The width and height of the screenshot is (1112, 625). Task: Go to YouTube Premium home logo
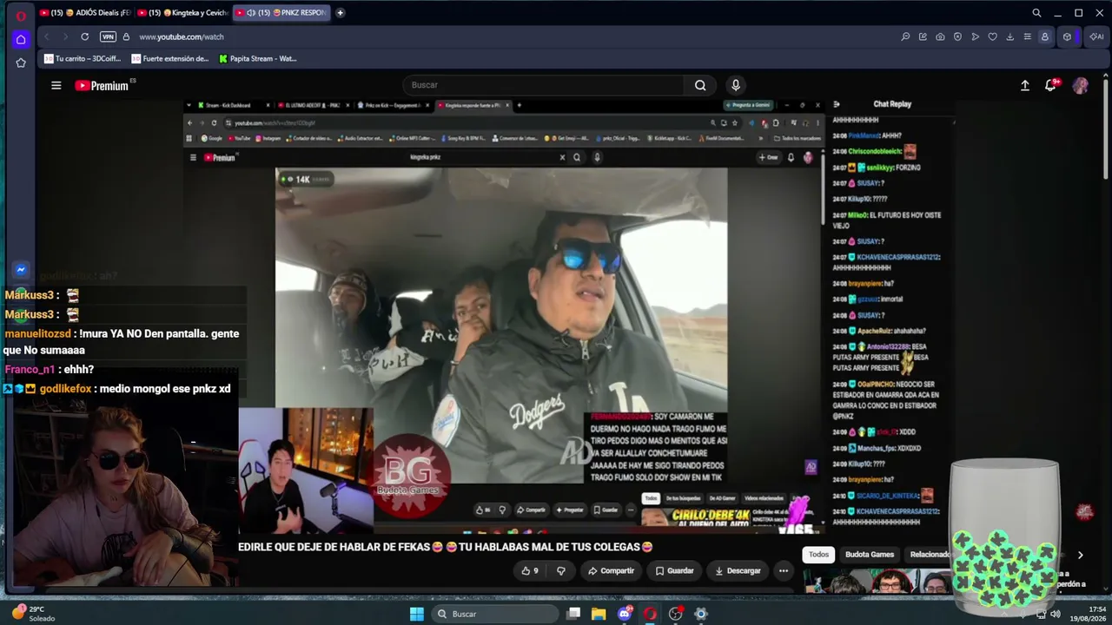pyautogui.click(x=102, y=85)
